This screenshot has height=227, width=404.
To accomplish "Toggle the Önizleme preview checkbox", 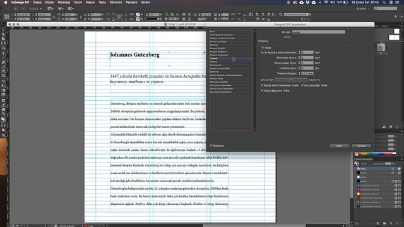I will pos(211,146).
